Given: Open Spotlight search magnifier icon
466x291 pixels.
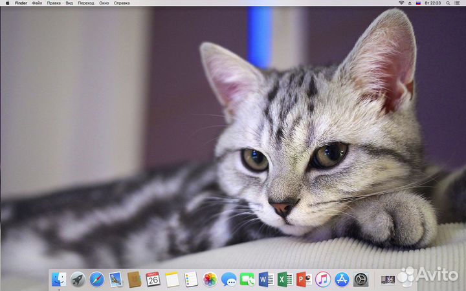Looking at the screenshot, I should pos(448,3).
